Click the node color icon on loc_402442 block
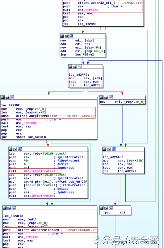164x248 pixels. [x=70, y=67]
